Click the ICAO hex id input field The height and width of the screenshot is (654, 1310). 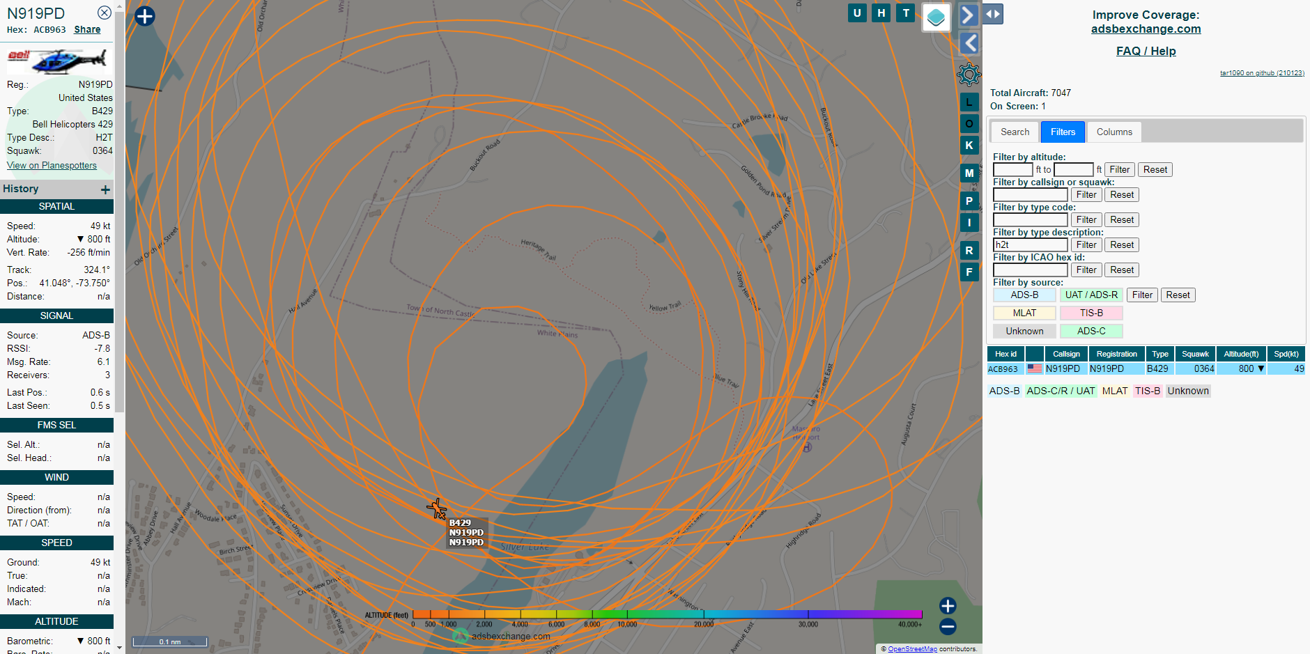click(1030, 270)
